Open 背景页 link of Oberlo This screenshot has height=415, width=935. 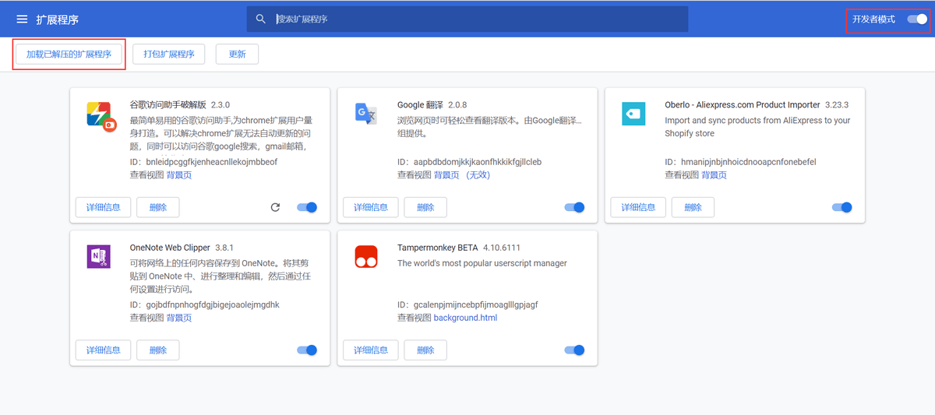pyautogui.click(x=714, y=175)
